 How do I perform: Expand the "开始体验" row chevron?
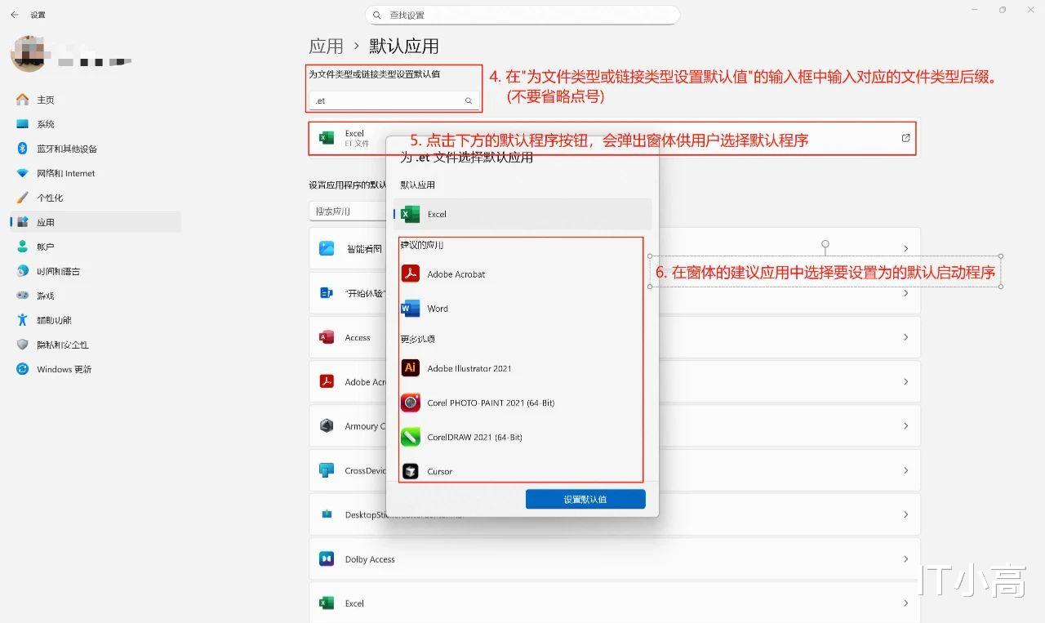pyautogui.click(x=905, y=293)
